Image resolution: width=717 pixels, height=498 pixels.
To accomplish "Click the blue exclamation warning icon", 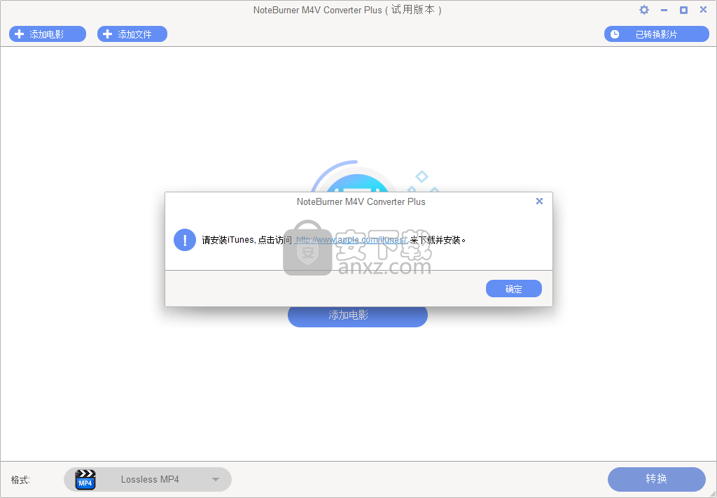I will (185, 240).
